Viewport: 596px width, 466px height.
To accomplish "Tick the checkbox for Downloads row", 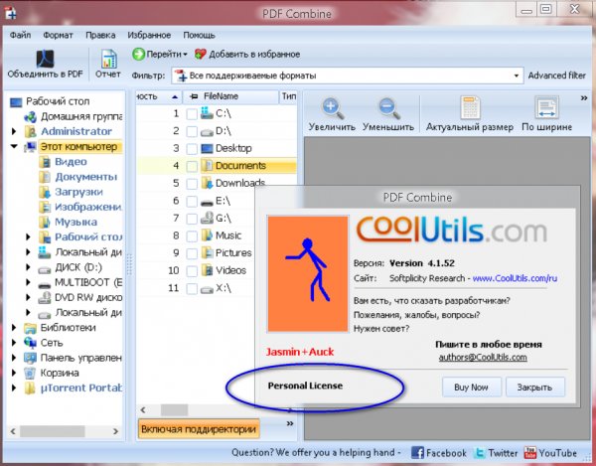I will point(192,184).
